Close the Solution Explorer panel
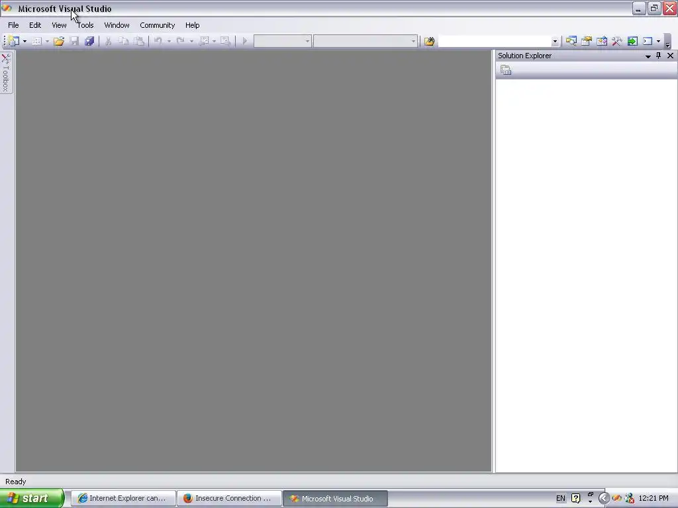 click(x=670, y=56)
